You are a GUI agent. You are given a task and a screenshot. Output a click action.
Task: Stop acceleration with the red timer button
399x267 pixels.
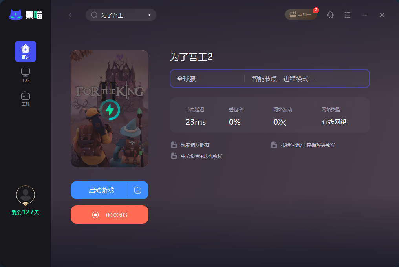click(110, 214)
